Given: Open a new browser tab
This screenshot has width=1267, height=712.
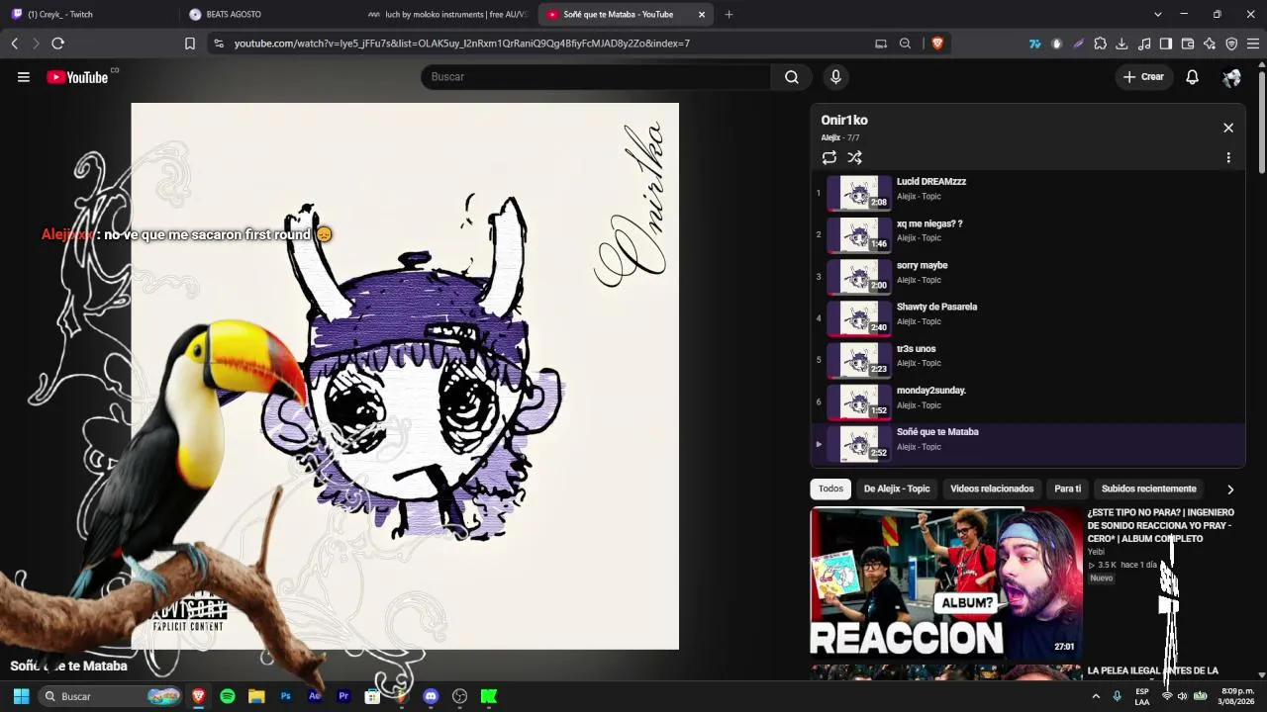Looking at the screenshot, I should [730, 14].
